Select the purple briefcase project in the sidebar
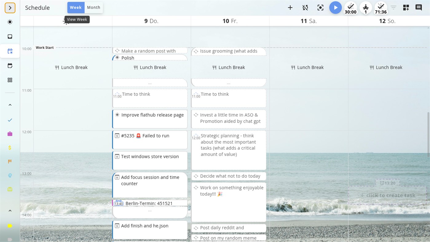 pyautogui.click(x=10, y=134)
